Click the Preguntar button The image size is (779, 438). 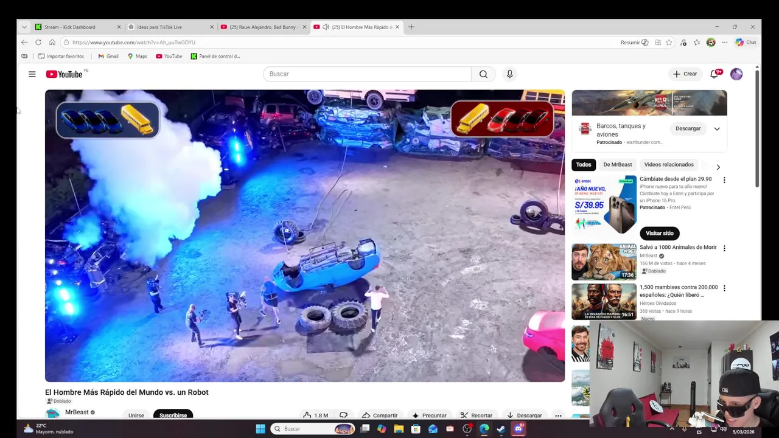pyautogui.click(x=429, y=415)
